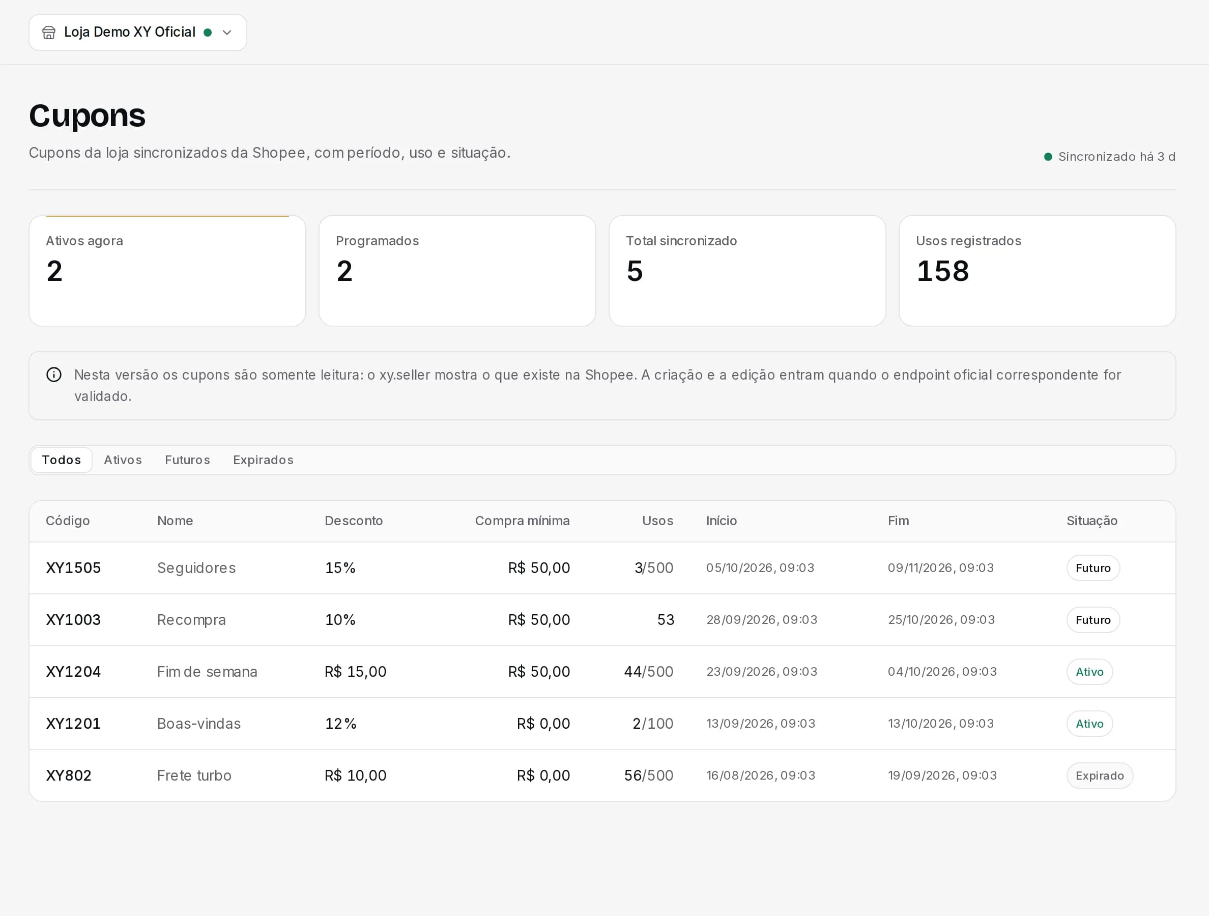
Task: Select coupon code XY1505
Action: (73, 568)
